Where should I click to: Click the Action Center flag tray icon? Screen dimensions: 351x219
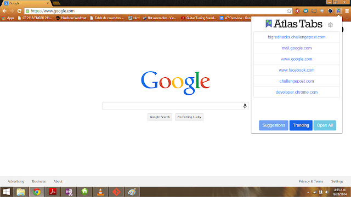[x=320, y=192]
